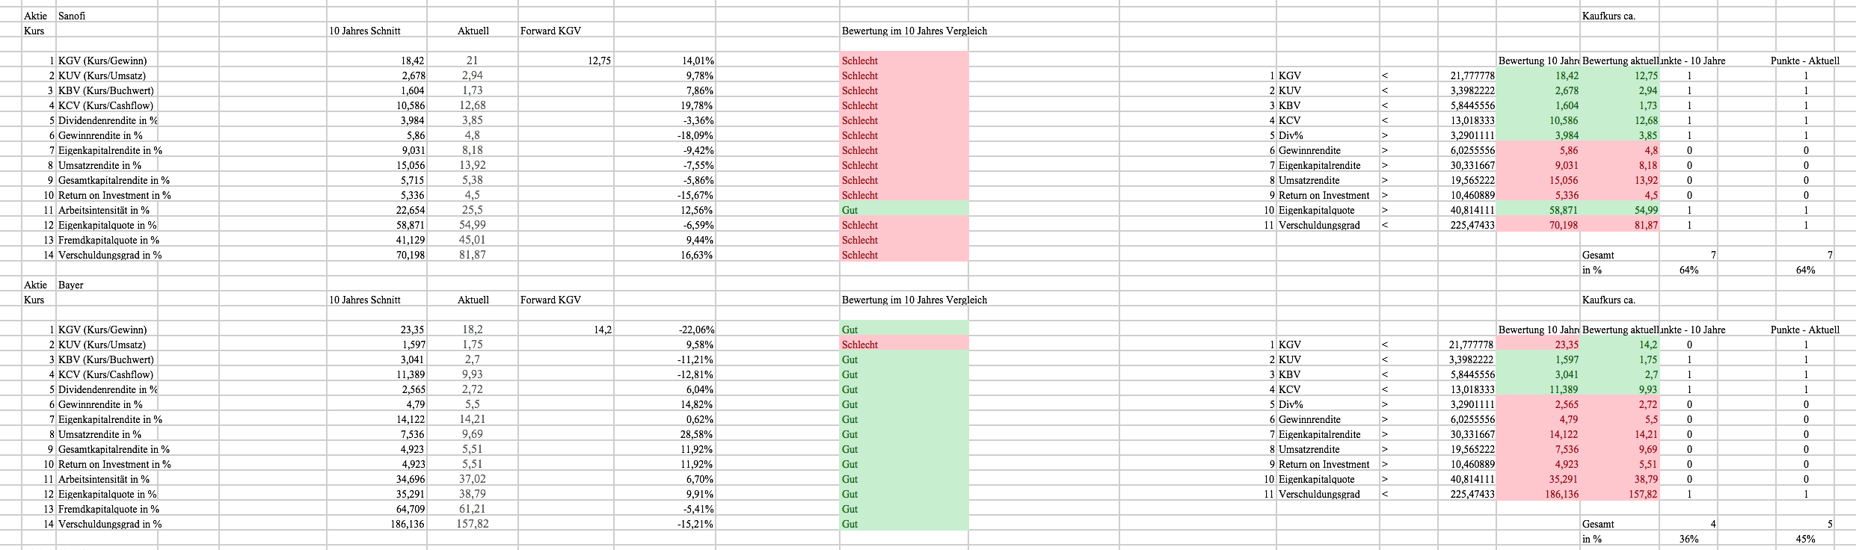1856x550 pixels.
Task: Select the 'Aktuell' column header in the Bayer section
Action: tap(473, 300)
